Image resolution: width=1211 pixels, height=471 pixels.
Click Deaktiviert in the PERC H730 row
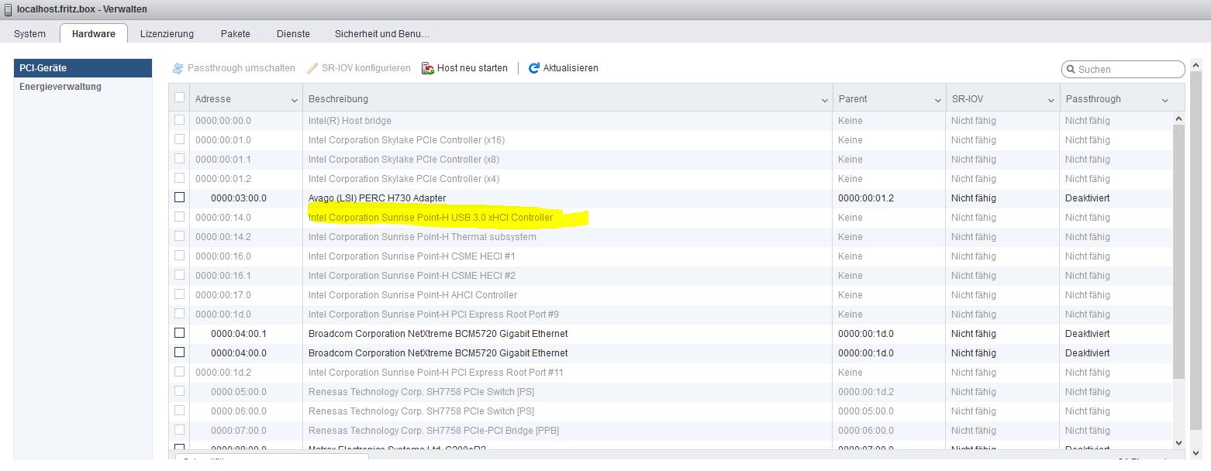(x=1087, y=198)
